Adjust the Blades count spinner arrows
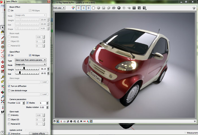This screenshot has height=135, width=198. pyautogui.click(x=47, y=103)
